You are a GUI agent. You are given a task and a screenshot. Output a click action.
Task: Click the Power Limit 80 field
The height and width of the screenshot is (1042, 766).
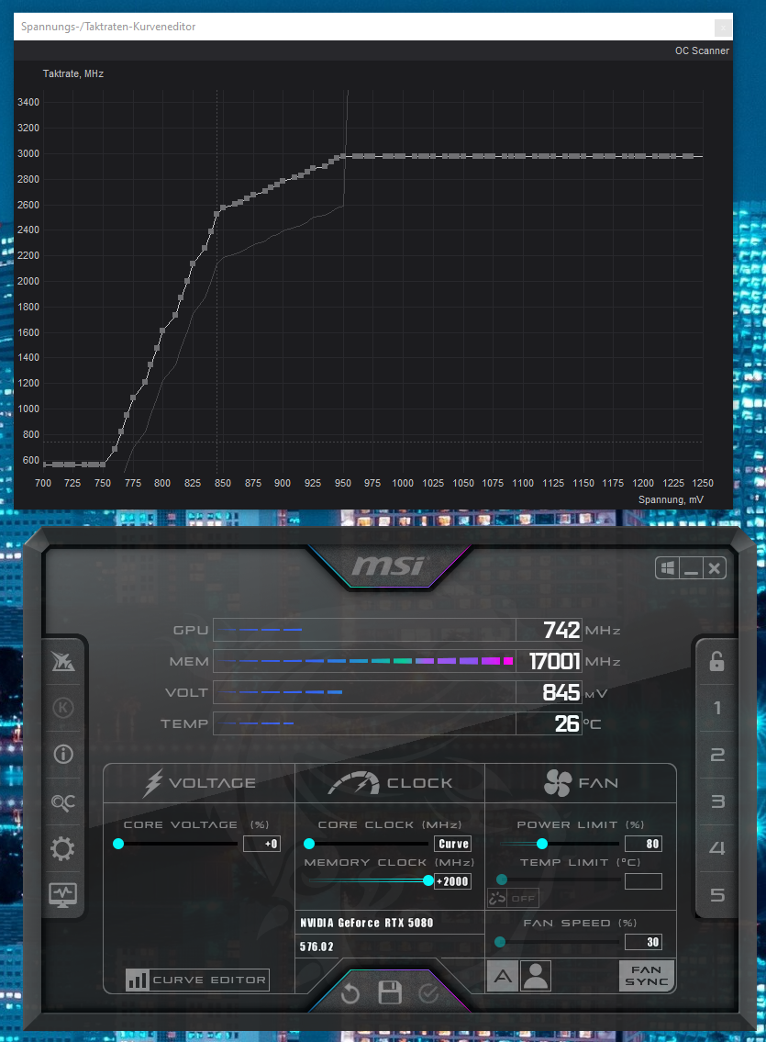click(643, 844)
